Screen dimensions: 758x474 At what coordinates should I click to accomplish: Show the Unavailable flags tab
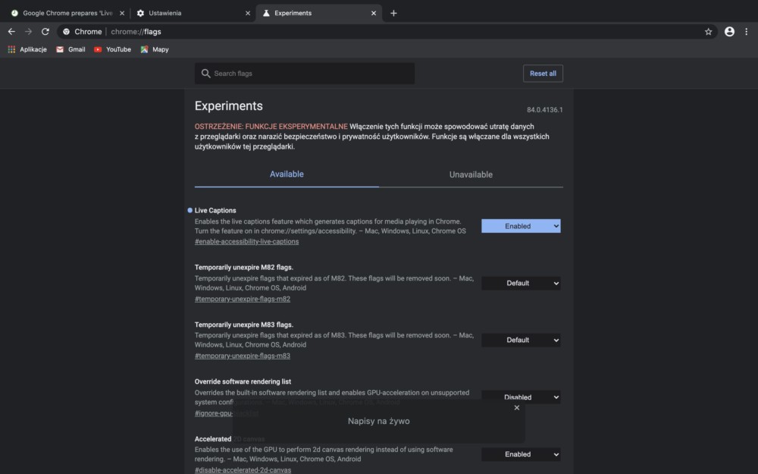pyautogui.click(x=471, y=174)
